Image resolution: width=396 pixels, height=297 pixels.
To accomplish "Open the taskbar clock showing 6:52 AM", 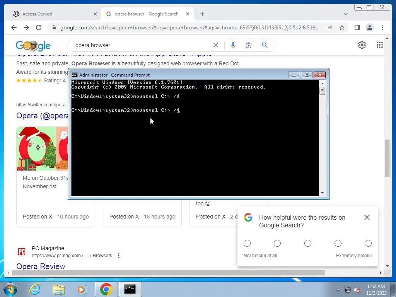I will click(x=376, y=290).
